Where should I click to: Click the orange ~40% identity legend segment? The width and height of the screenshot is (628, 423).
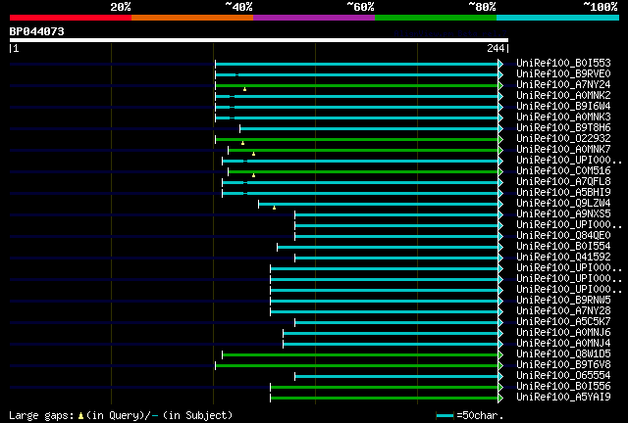[192, 18]
